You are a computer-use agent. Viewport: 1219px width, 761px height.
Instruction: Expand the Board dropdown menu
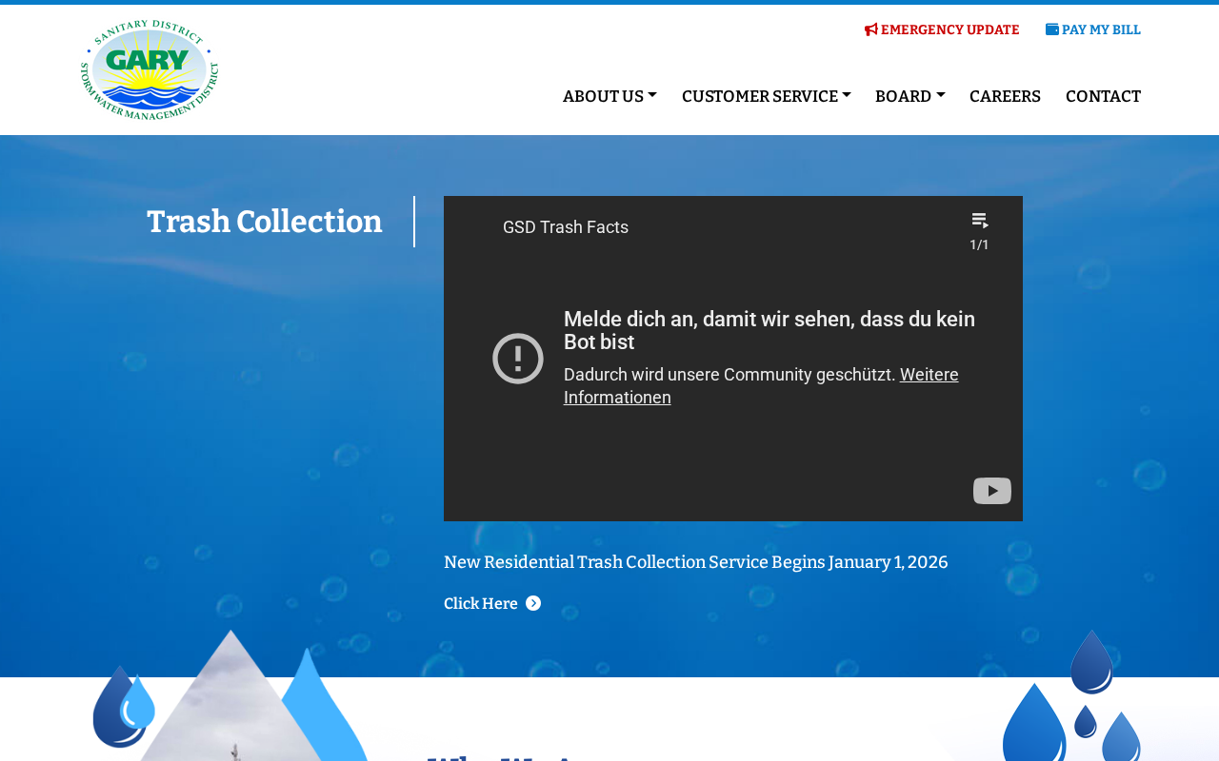[910, 96]
